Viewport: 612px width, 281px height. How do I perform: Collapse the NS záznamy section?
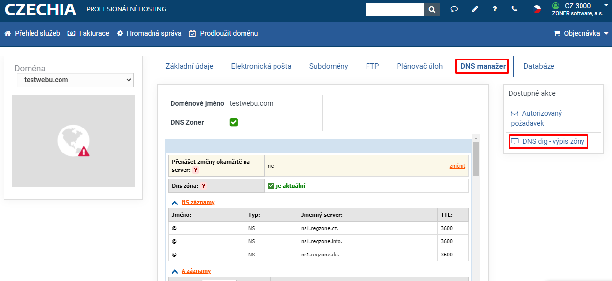pyautogui.click(x=174, y=202)
